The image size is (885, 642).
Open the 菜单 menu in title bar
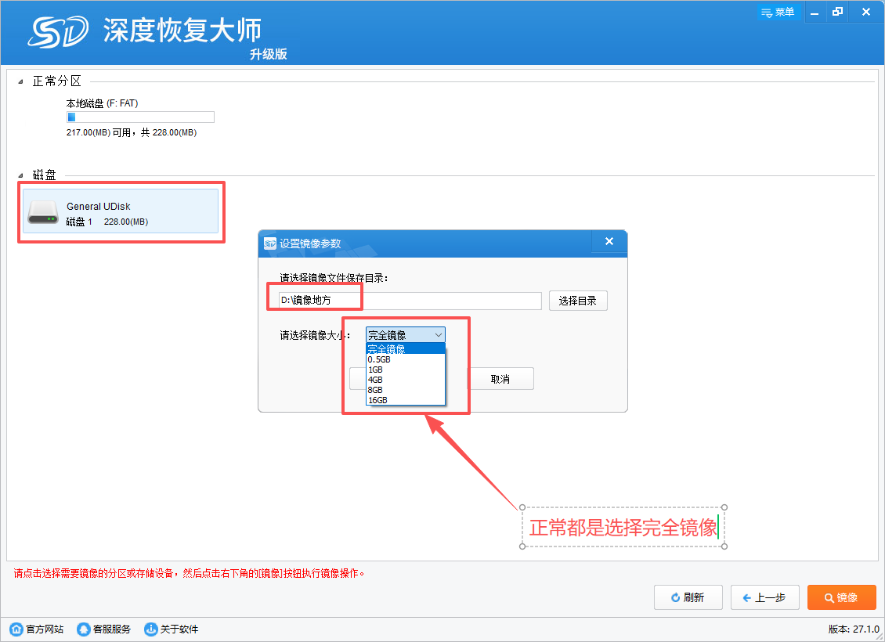[777, 13]
